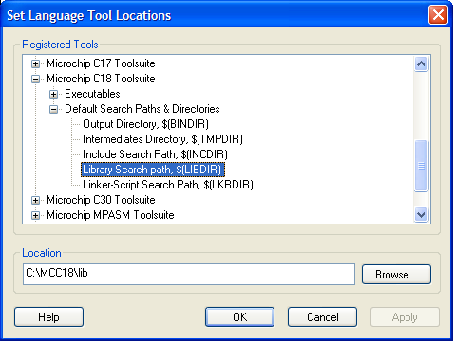Confirm with the OK button
453x341 pixels.
[x=239, y=317]
